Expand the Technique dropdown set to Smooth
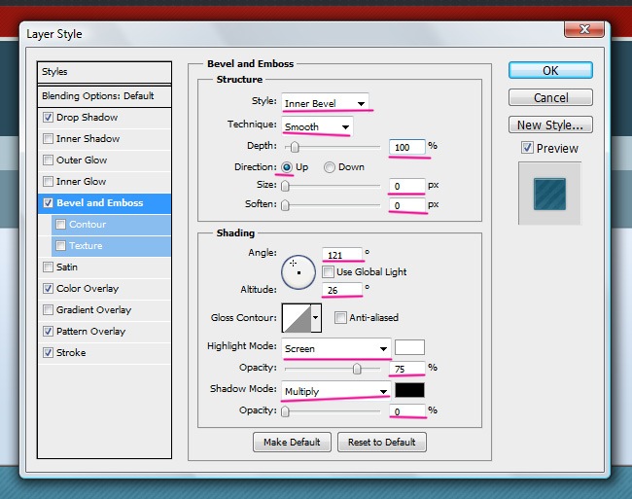 (x=317, y=126)
